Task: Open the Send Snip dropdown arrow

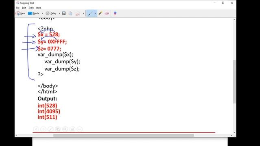Action: (x=83, y=13)
